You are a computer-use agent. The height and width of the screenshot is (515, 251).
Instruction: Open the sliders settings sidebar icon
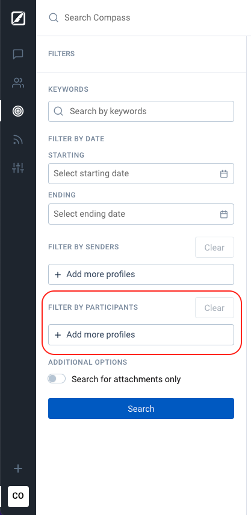point(18,168)
